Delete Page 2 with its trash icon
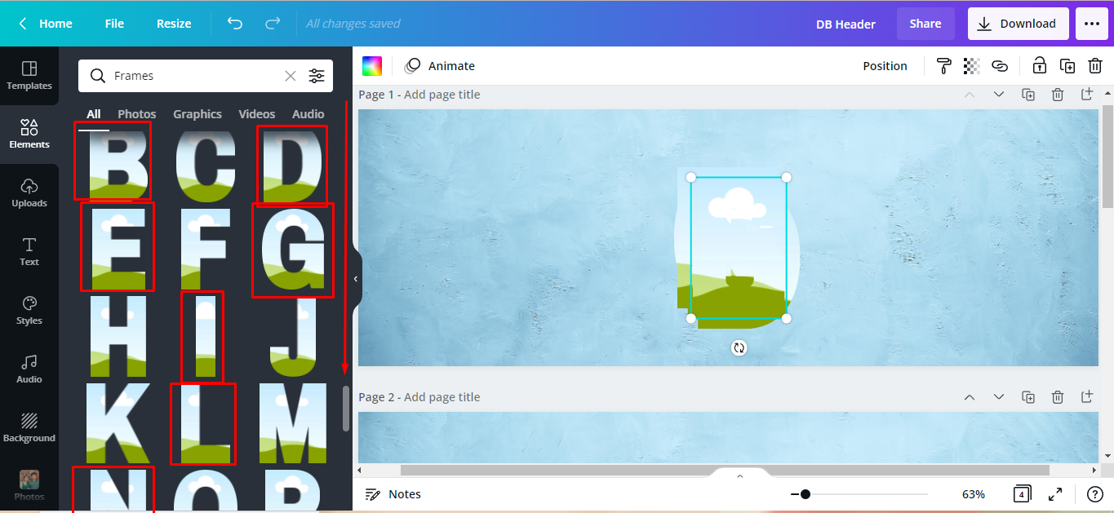Viewport: 1114px width, 513px height. coord(1058,397)
